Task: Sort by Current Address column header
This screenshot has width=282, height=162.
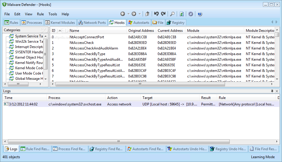Action: (x=170, y=31)
